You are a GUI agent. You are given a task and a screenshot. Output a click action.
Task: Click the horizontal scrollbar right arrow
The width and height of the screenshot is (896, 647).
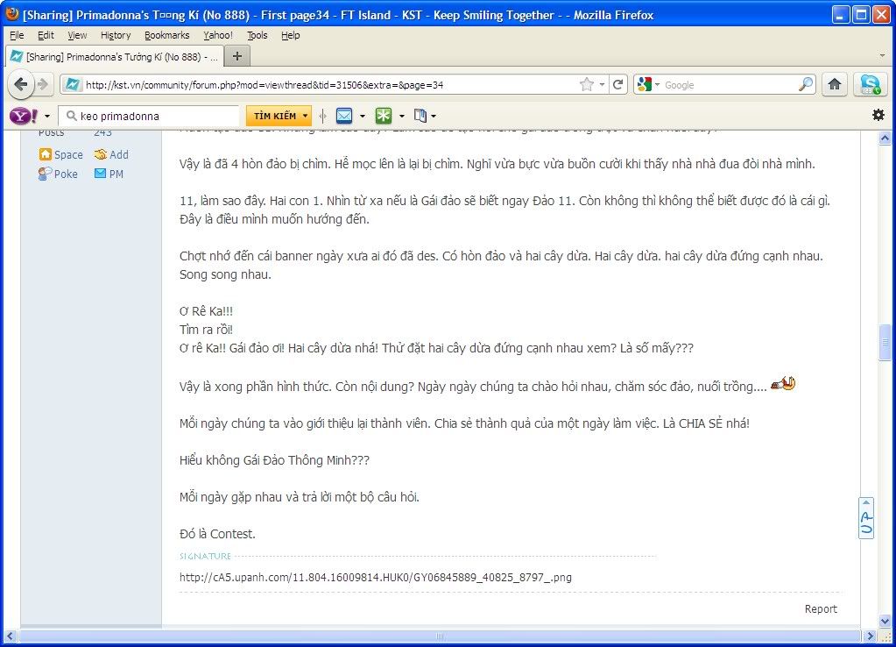coord(871,636)
